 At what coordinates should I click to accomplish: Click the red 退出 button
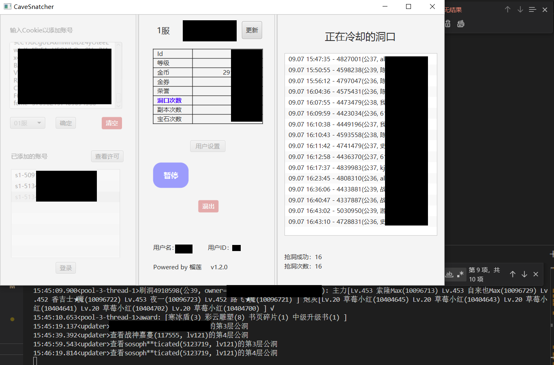click(208, 206)
